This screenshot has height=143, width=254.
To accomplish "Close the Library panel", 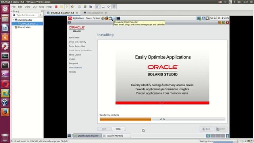I will coord(42,12).
